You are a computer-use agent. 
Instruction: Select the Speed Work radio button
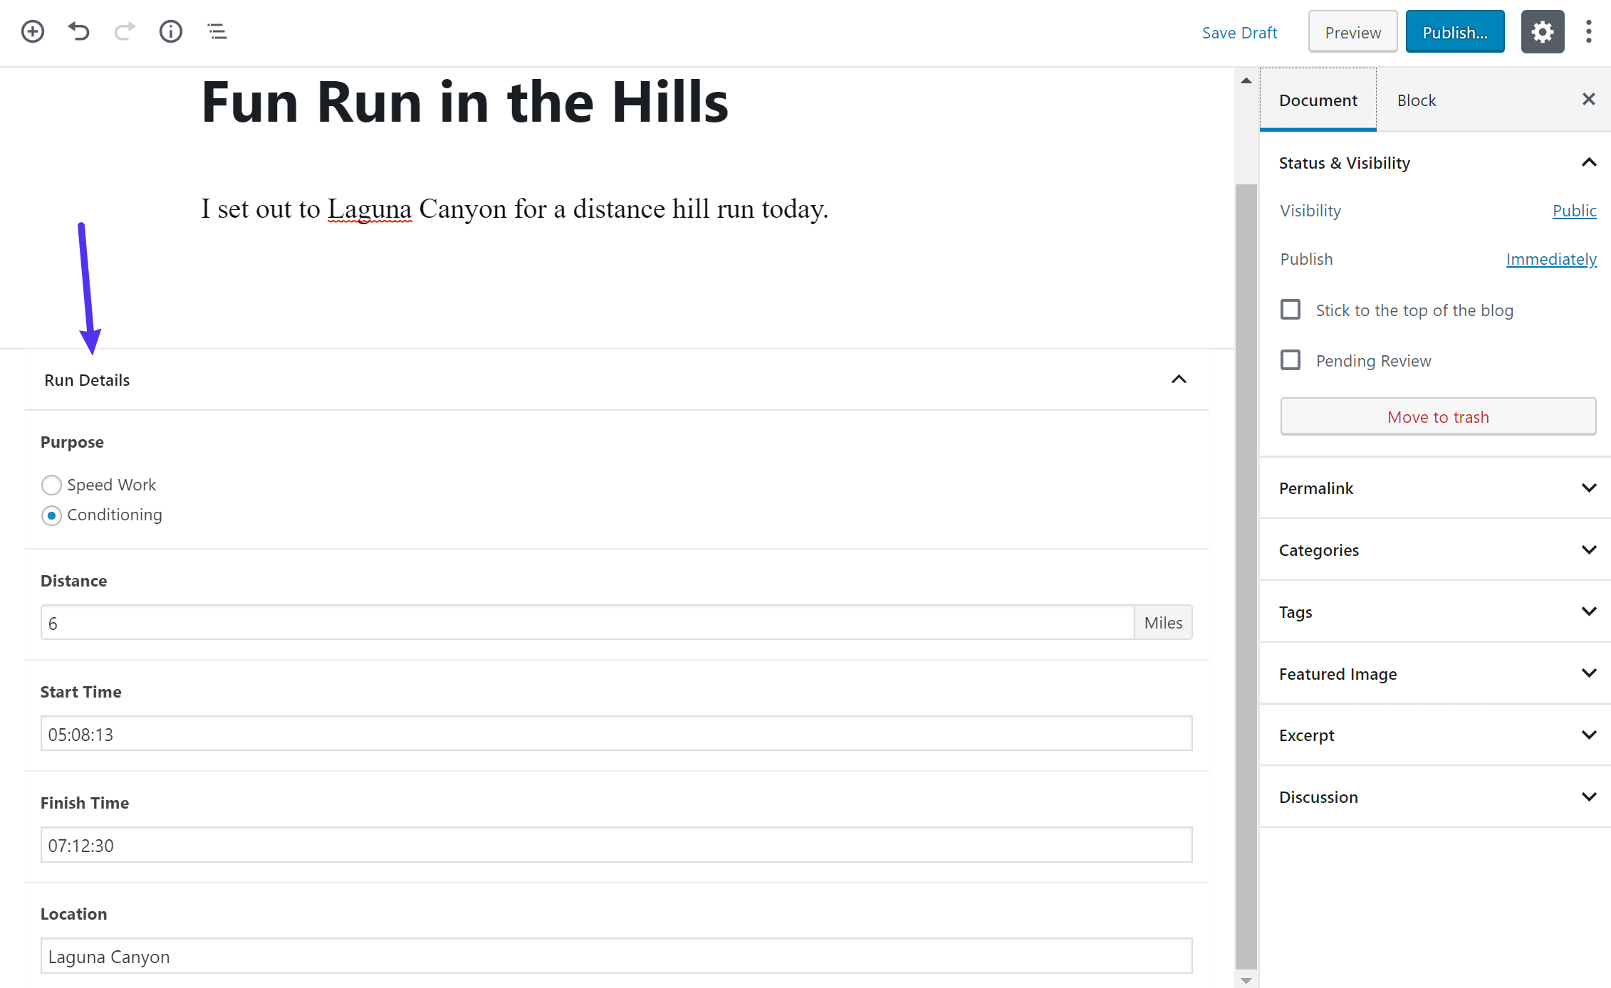click(x=51, y=484)
